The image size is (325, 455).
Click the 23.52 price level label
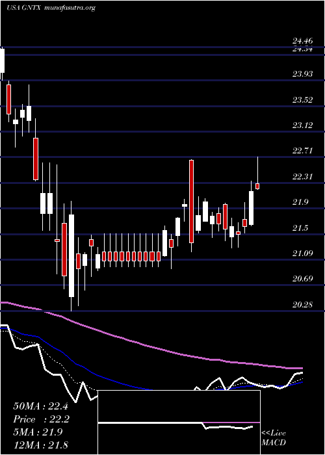pyautogui.click(x=302, y=100)
